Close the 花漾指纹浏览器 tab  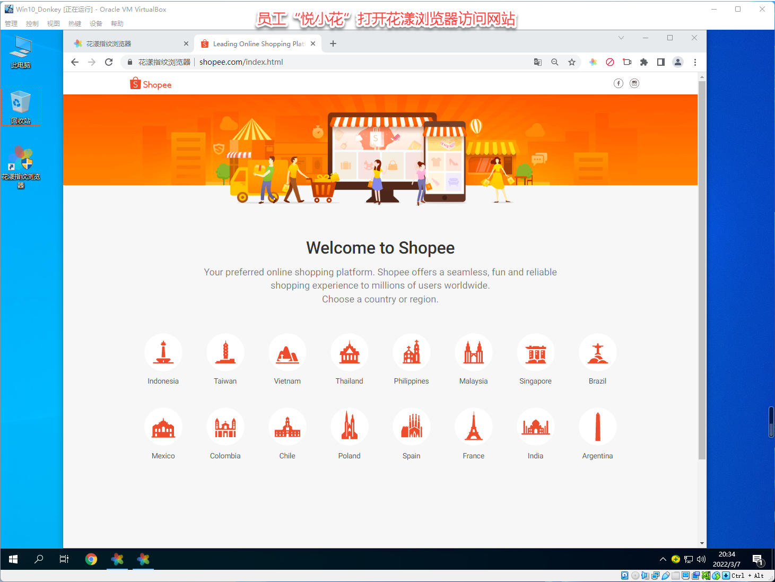[x=186, y=44]
